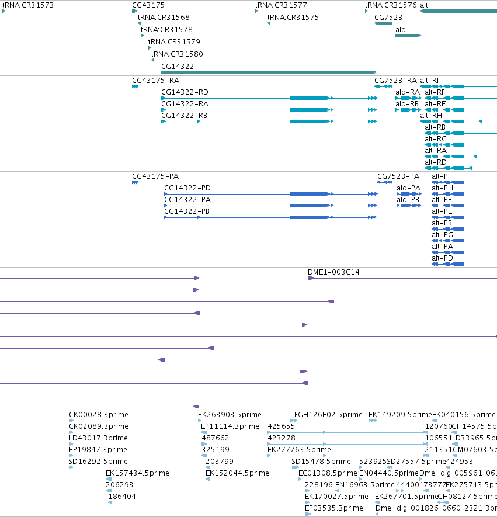Screen dimensions: 497x517
Task: Click the EK170027.5prime EST label
Action: coord(336,496)
